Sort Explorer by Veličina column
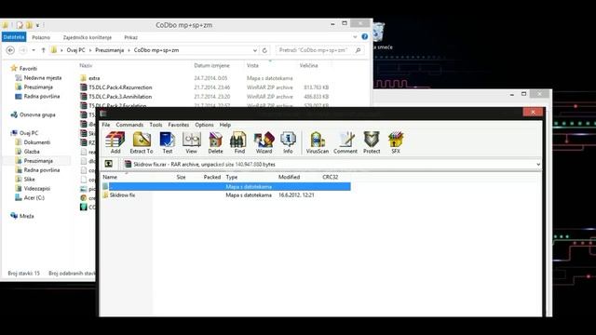 pos(308,66)
